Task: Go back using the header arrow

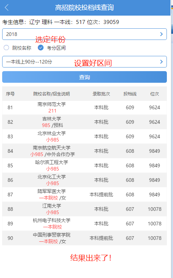Action: (7, 8)
